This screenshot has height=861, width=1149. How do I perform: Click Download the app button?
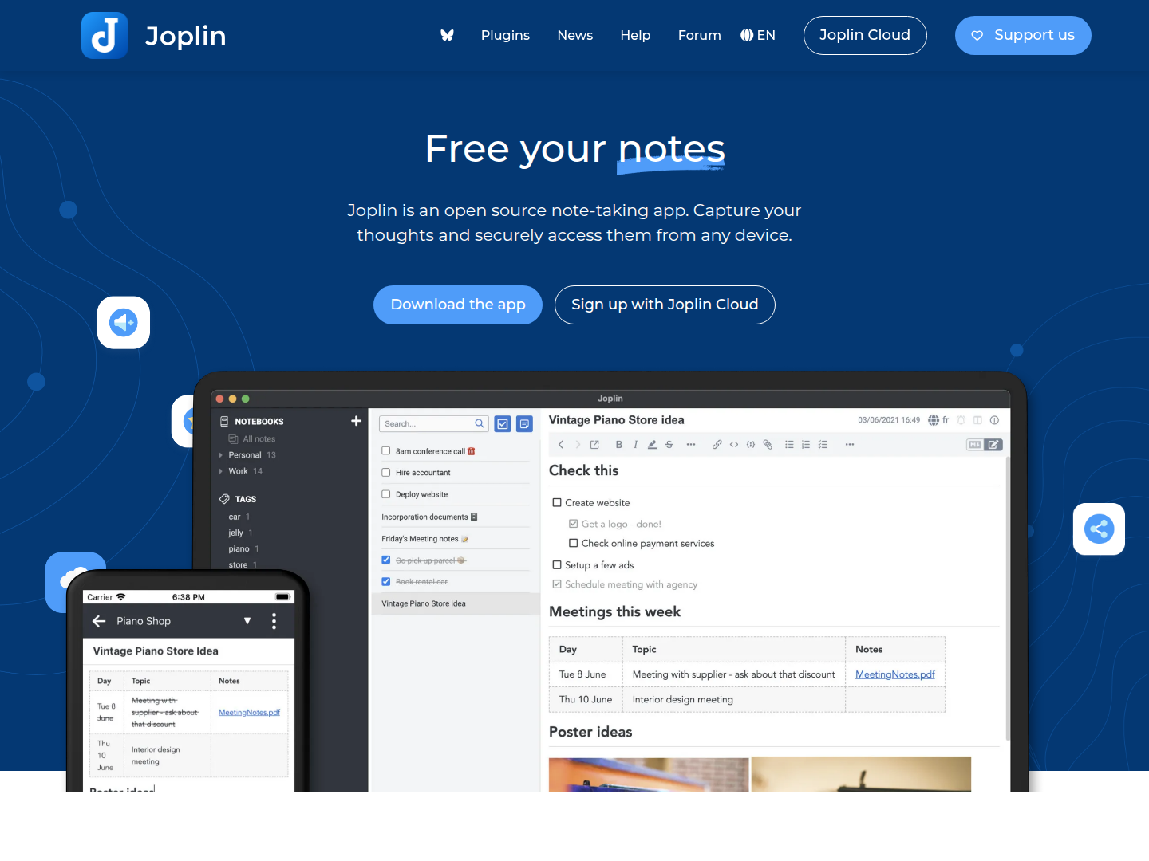(458, 305)
